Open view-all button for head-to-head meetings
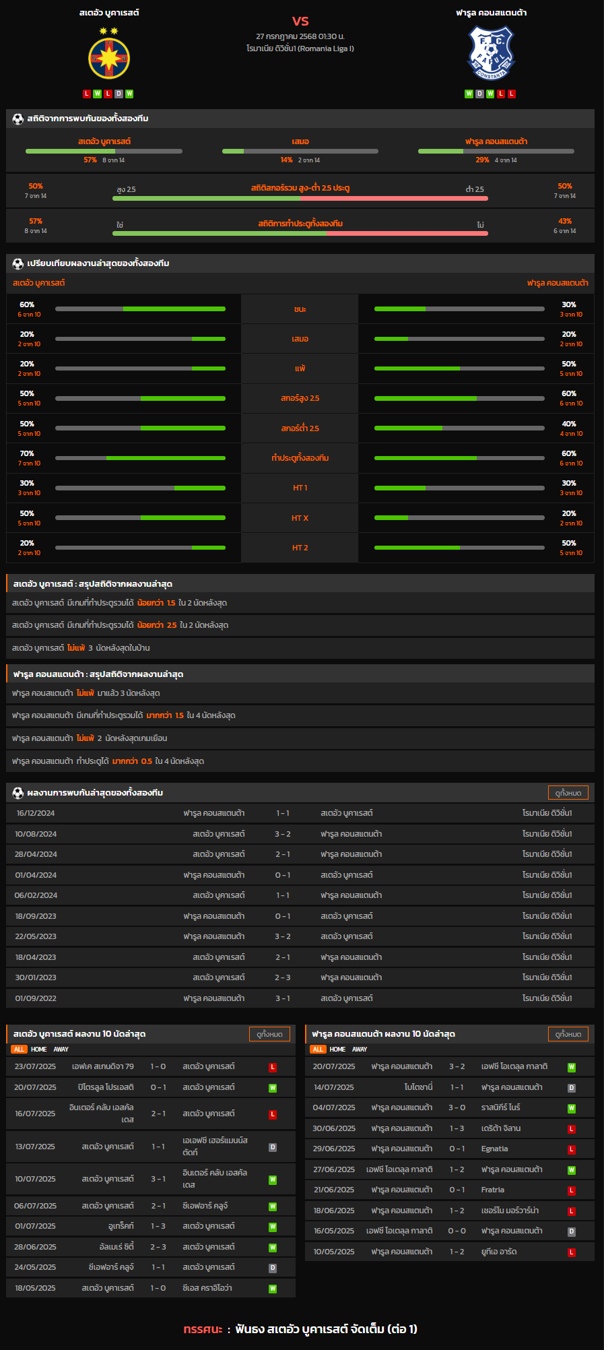Viewport: 604px width, 1350px height. pyautogui.click(x=568, y=793)
